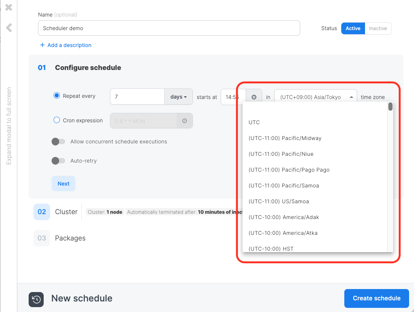Select the Cron expression radio option
Screen dimensions: 414x312
57,120
